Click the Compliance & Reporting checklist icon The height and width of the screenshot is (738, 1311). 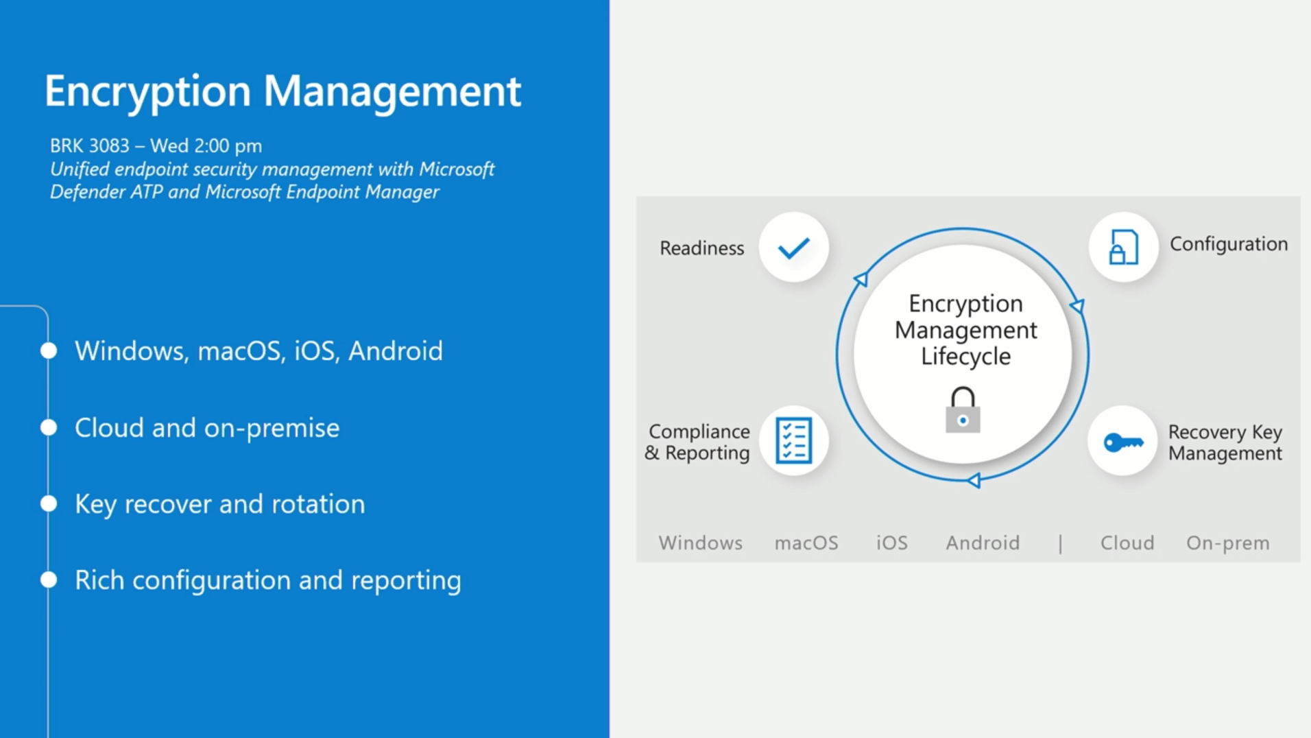pos(794,440)
